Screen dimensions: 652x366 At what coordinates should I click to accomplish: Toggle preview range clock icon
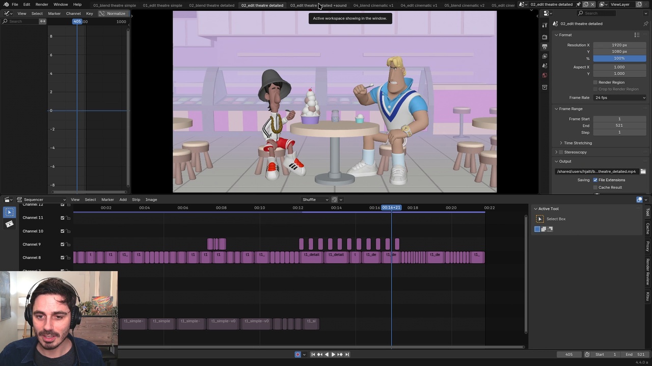point(587,354)
